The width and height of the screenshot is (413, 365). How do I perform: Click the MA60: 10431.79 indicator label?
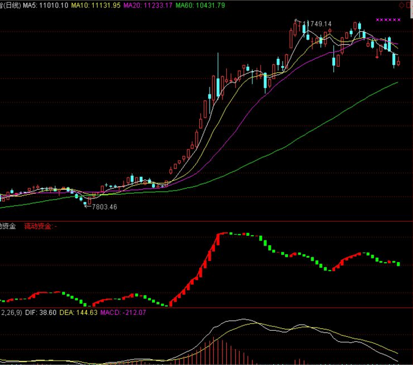[200, 6]
